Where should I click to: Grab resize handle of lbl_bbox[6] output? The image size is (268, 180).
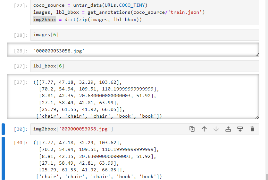tap(257, 117)
